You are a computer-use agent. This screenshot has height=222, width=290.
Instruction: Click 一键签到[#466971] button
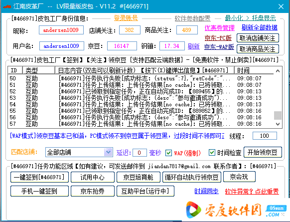[x=39, y=177]
